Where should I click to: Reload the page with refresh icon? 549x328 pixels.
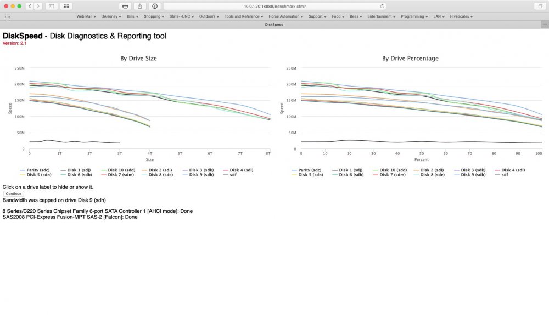pos(382,6)
